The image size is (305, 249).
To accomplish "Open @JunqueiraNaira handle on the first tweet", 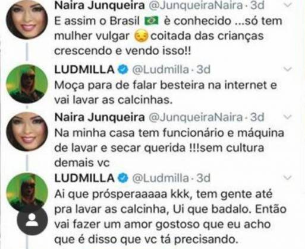I will click(196, 5).
